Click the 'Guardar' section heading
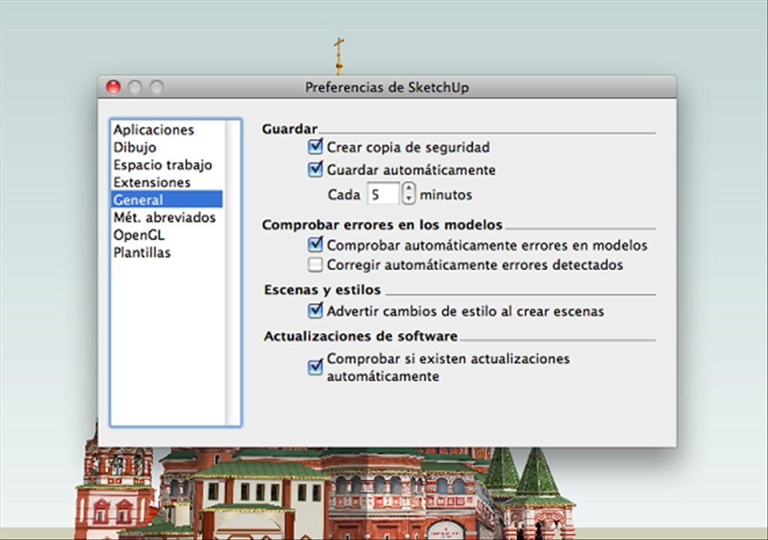The width and height of the screenshot is (768, 540). [289, 129]
